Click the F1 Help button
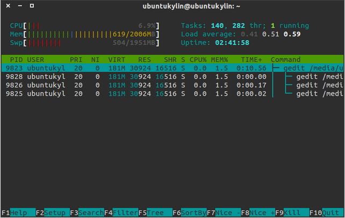 (x=18, y=213)
